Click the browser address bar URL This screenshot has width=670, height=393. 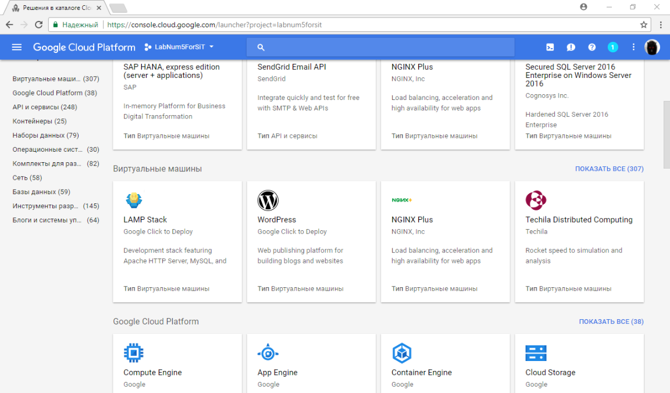click(215, 25)
